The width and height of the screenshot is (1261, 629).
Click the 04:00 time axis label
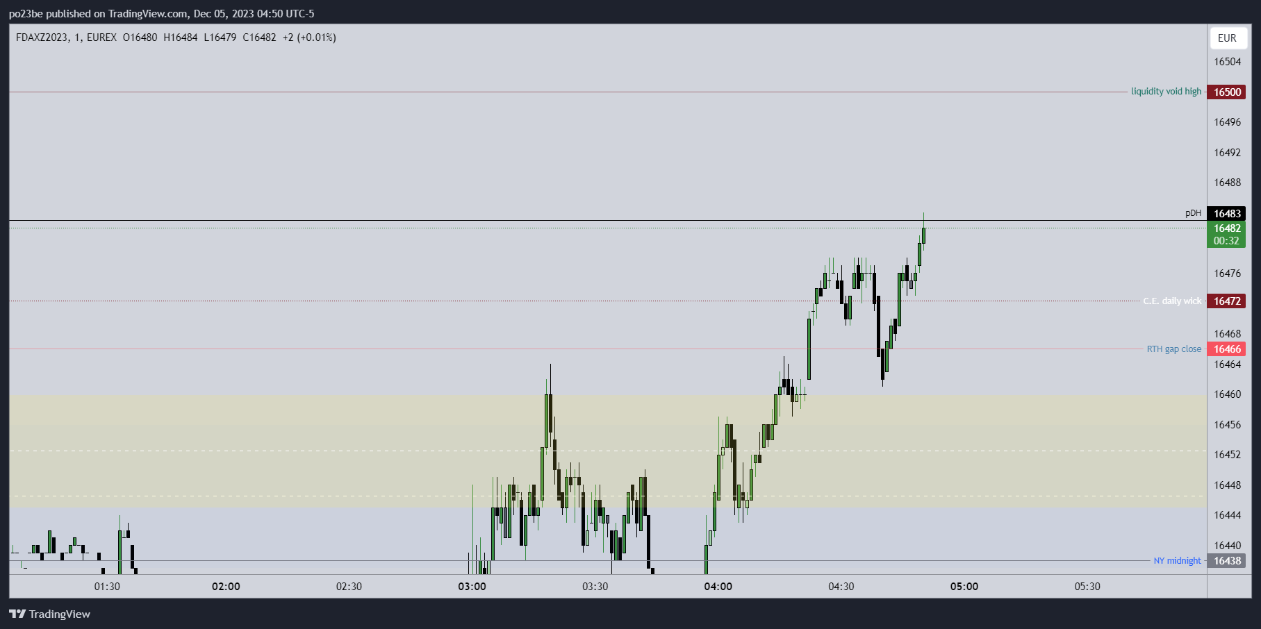point(718,587)
